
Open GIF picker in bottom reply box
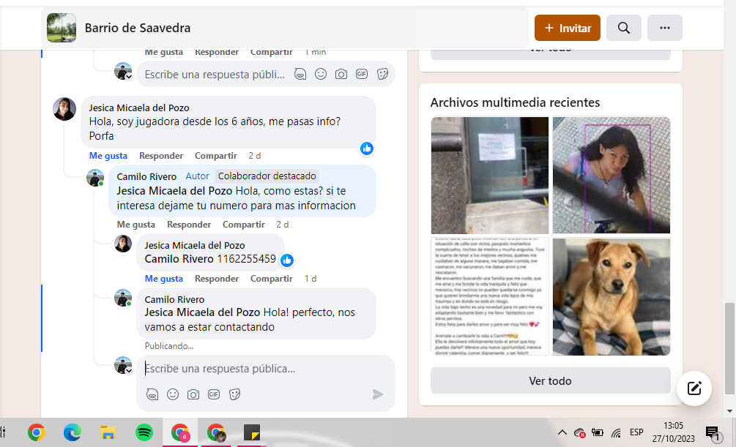[x=214, y=394]
